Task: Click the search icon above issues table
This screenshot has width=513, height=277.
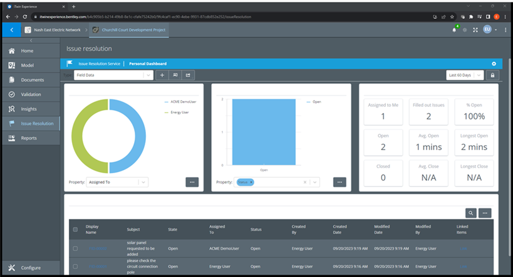Action: 470,213
